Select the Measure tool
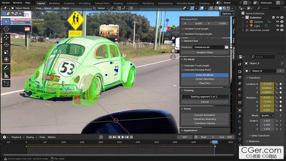 [x=6, y=75]
